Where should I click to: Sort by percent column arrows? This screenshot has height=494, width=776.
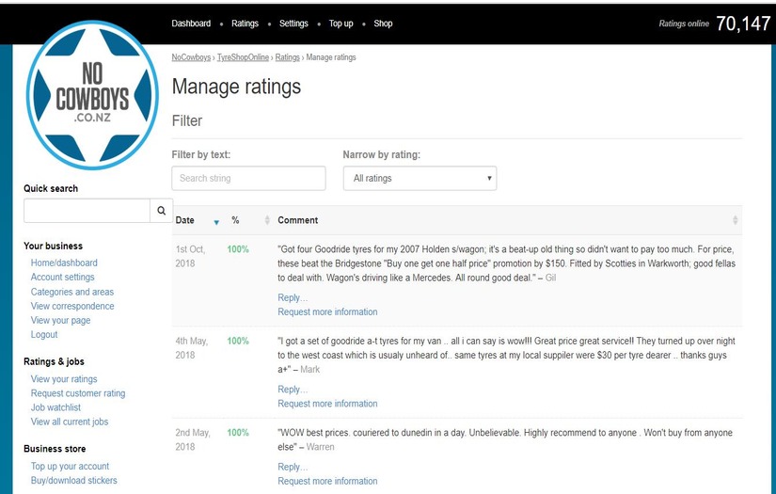pyautogui.click(x=267, y=220)
